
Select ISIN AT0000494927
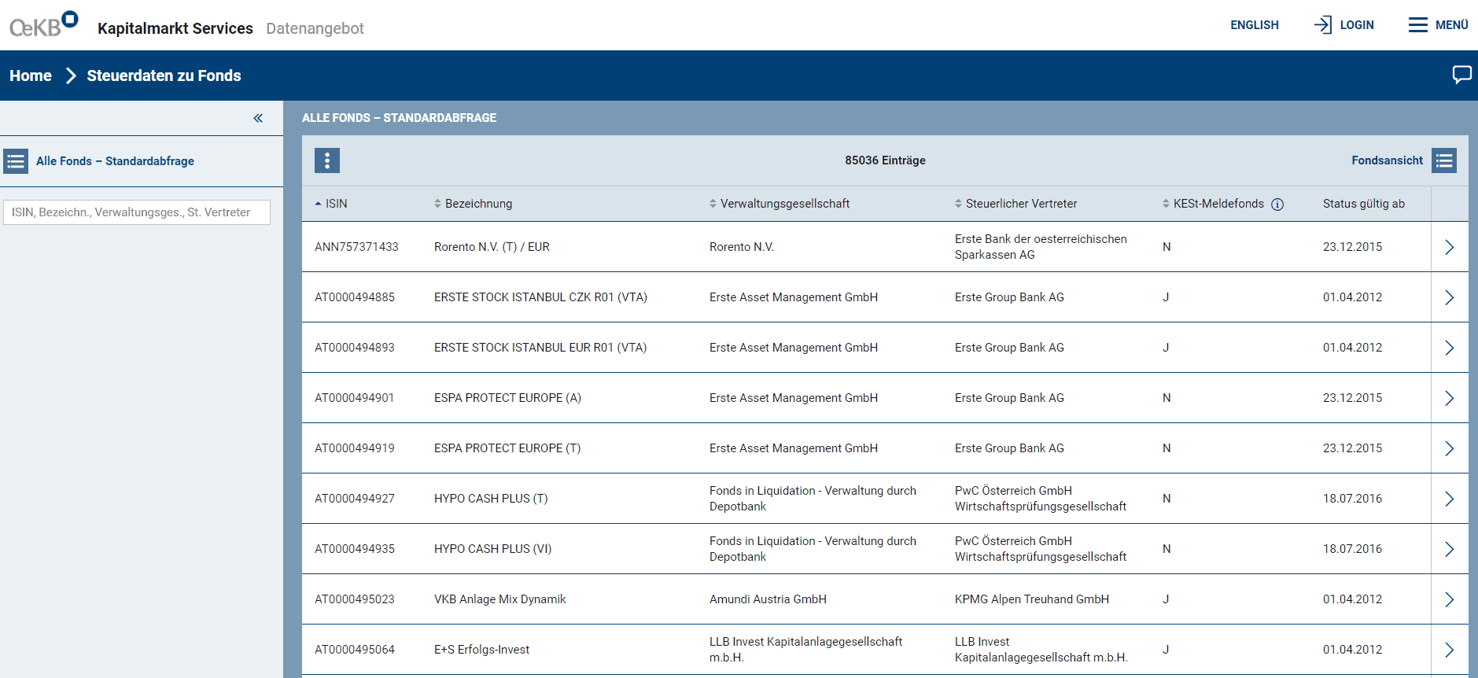click(x=355, y=499)
